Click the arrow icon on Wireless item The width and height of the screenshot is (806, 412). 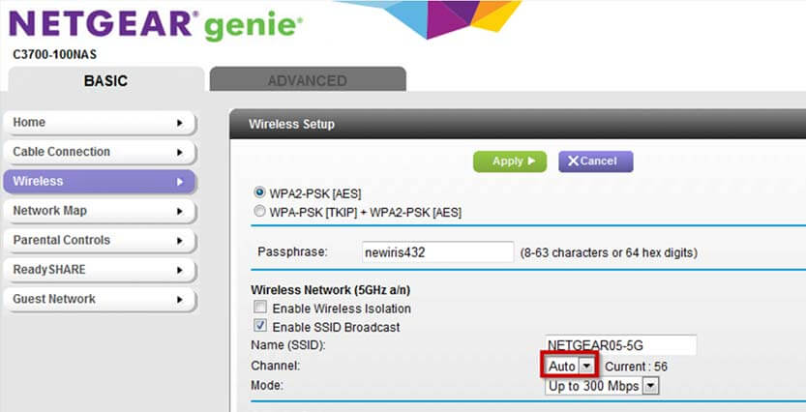pos(179,182)
